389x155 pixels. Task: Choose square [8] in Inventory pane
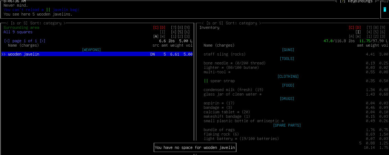(x=376, y=27)
